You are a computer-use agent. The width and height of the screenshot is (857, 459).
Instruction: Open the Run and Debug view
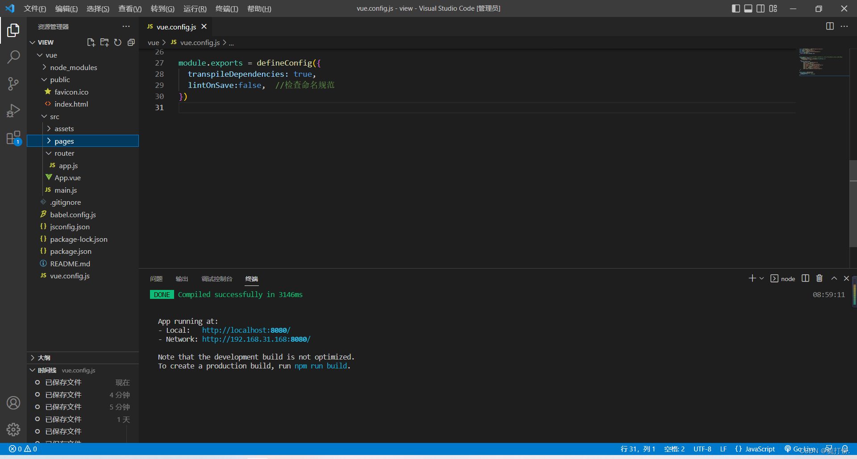[x=13, y=111]
